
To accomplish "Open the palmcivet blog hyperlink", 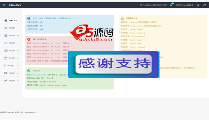I will (38, 75).
